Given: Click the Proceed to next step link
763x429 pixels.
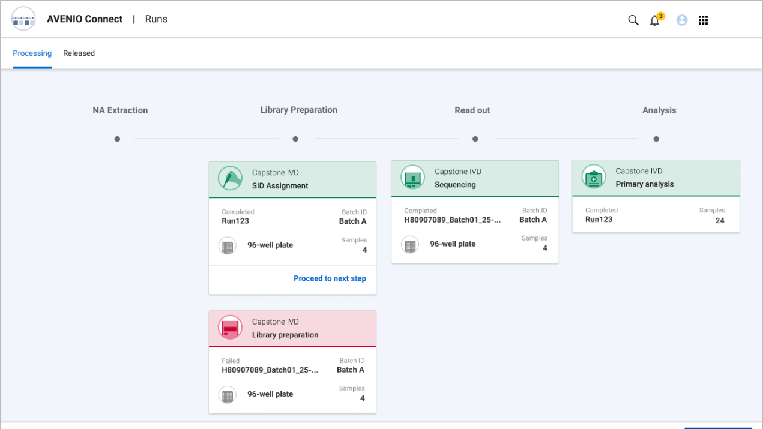Looking at the screenshot, I should tap(330, 278).
